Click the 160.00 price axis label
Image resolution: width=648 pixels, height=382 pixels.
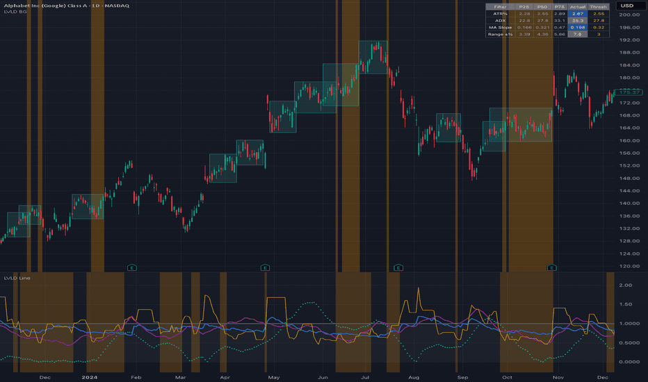[629, 140]
